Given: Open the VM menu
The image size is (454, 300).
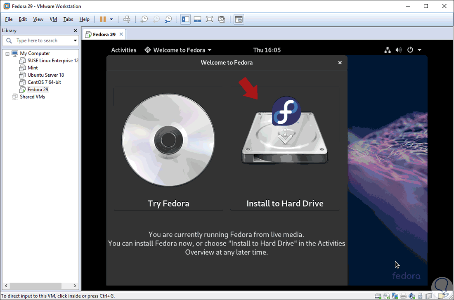Looking at the screenshot, I should tap(53, 19).
